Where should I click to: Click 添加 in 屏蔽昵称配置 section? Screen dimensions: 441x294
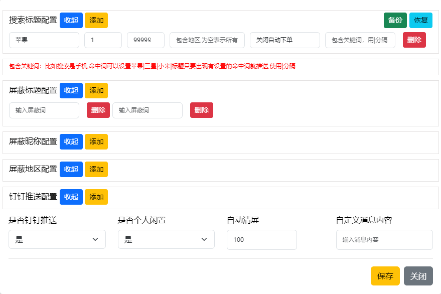click(x=96, y=141)
